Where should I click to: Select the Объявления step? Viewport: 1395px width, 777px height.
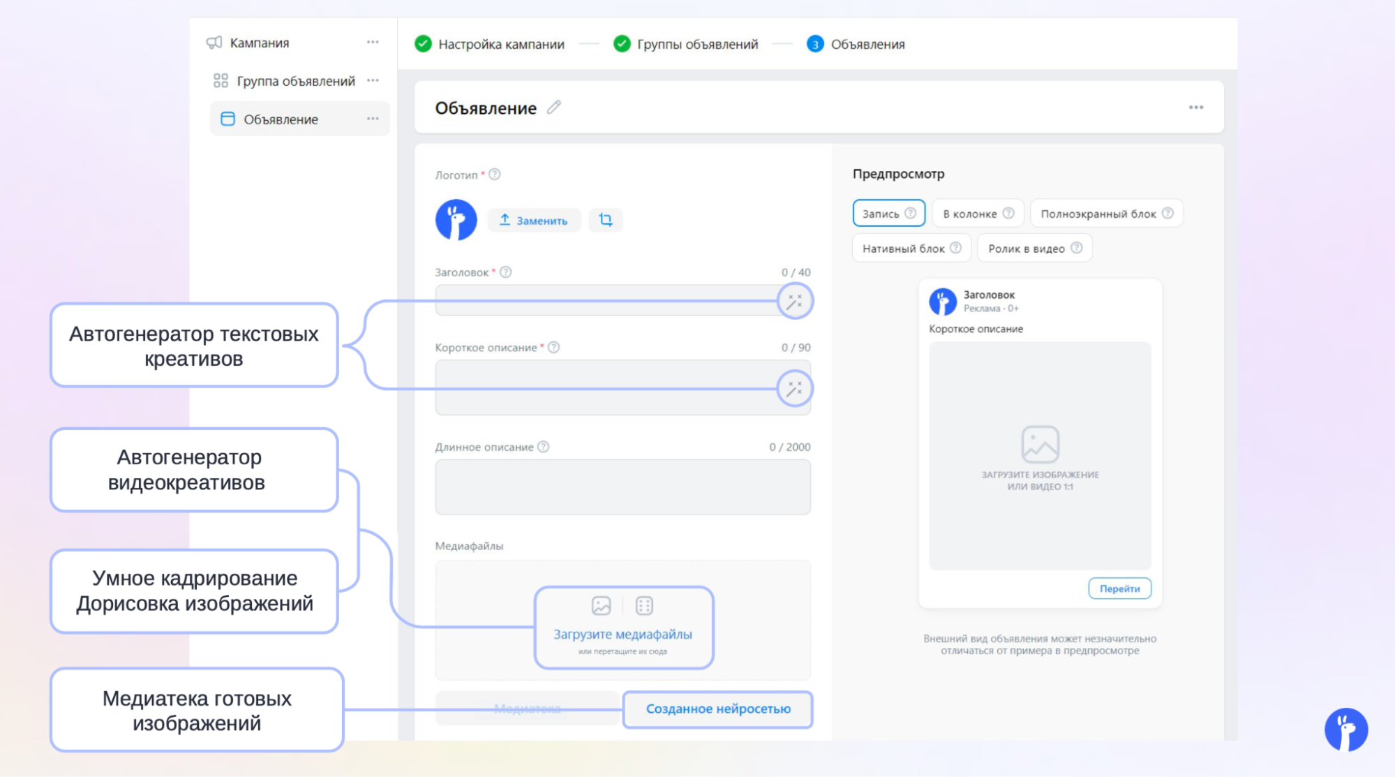coord(856,44)
